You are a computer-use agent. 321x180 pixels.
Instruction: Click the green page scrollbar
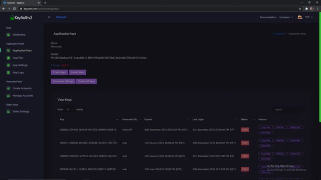(320, 67)
